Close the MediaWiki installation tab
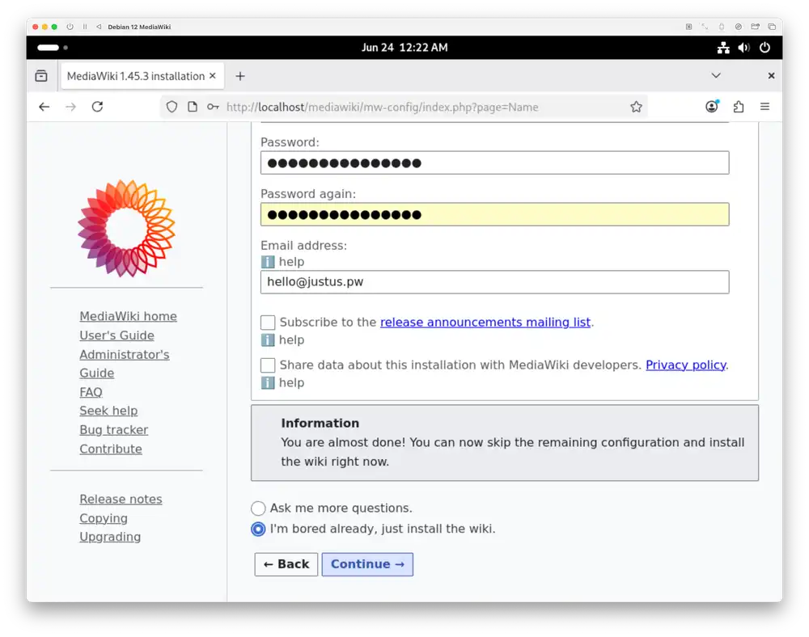The image size is (809, 637). pos(212,76)
